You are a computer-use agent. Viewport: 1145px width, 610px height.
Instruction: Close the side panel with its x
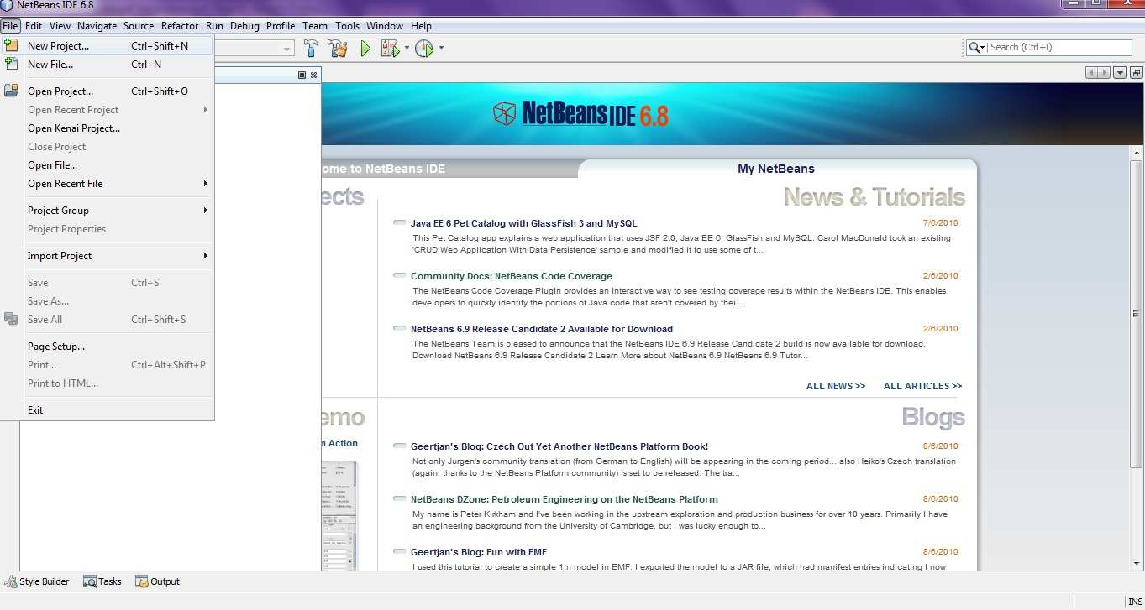[313, 75]
